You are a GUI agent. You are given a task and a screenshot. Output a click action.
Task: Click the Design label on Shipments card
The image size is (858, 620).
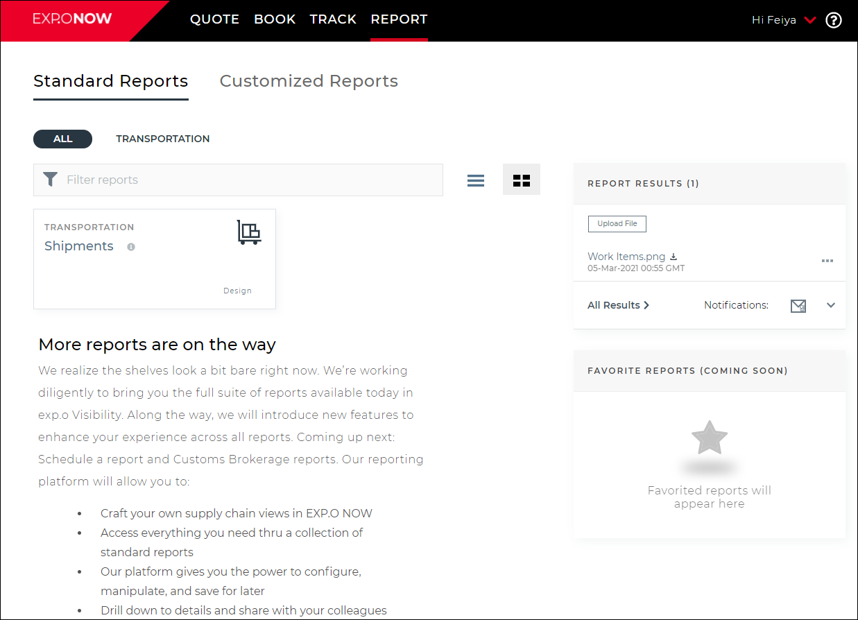[237, 291]
